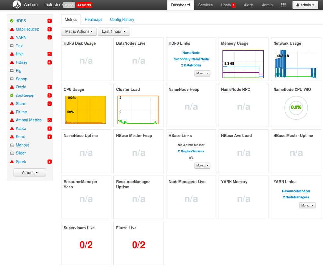Click the HDFS green status checkmark icon

(12, 21)
